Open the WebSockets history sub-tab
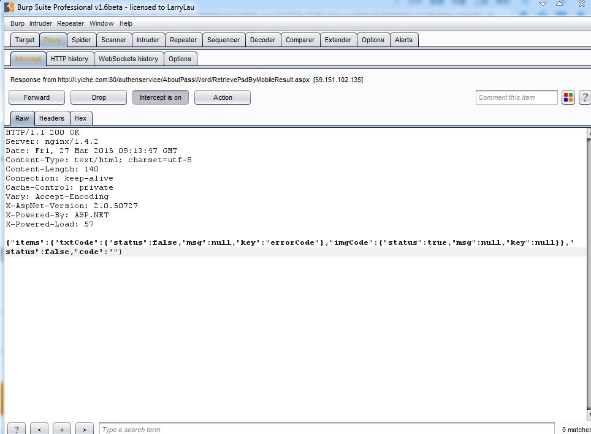Viewport: 591px width, 434px height. (x=129, y=59)
